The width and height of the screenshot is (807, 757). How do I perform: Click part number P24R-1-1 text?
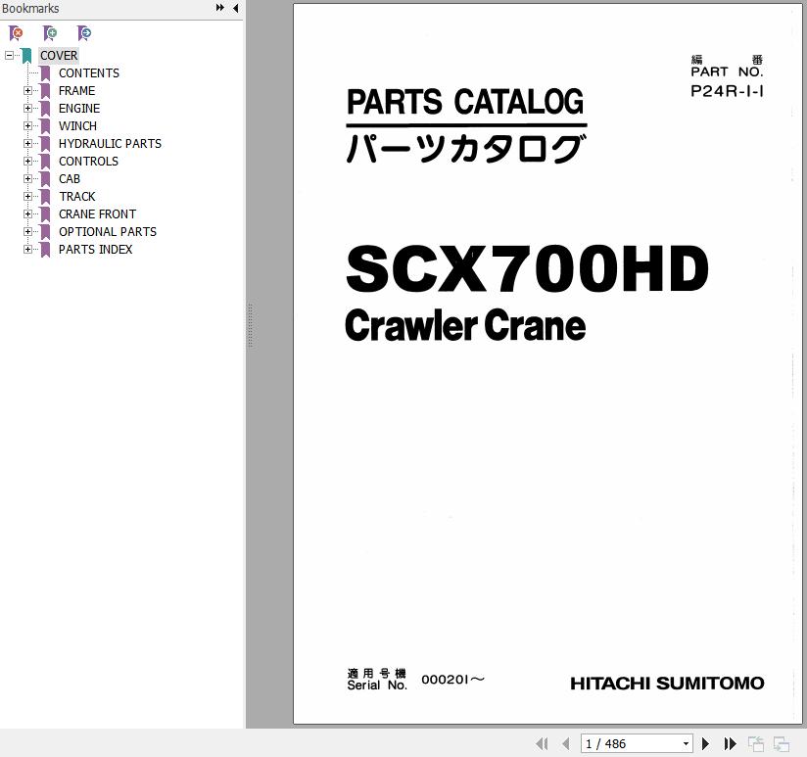point(727,91)
